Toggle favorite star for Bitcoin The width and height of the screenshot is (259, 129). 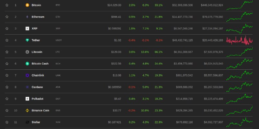[x=7, y=5]
